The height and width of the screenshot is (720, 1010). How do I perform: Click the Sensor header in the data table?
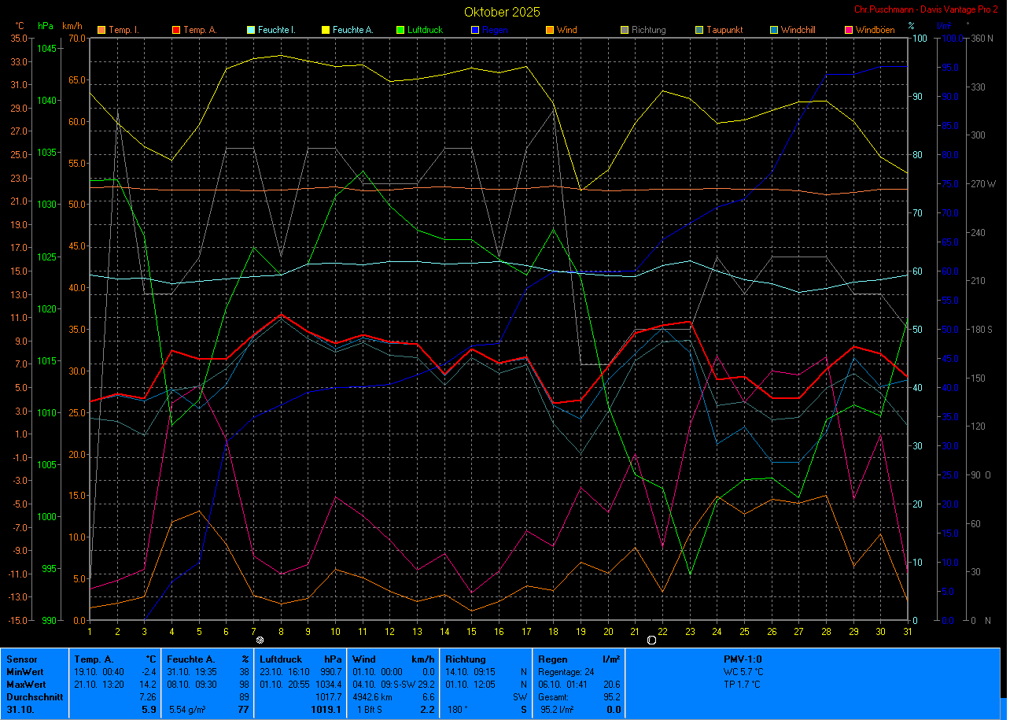21,659
